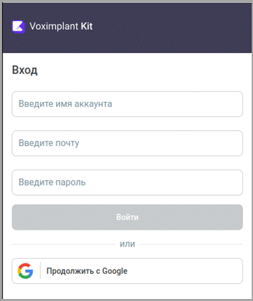Click the grey Войти login button
Screen dimensions: 253x301
click(128, 217)
